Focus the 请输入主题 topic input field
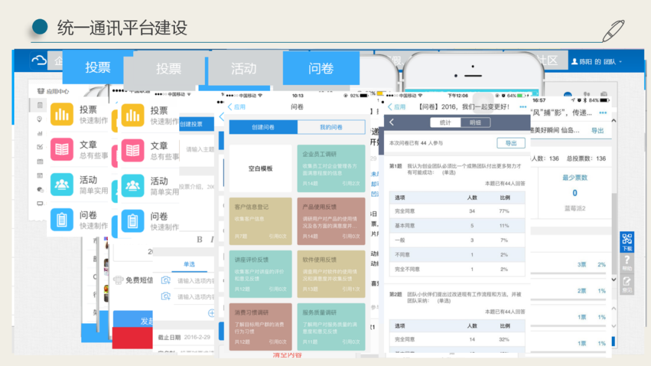651x366 pixels. [200, 149]
